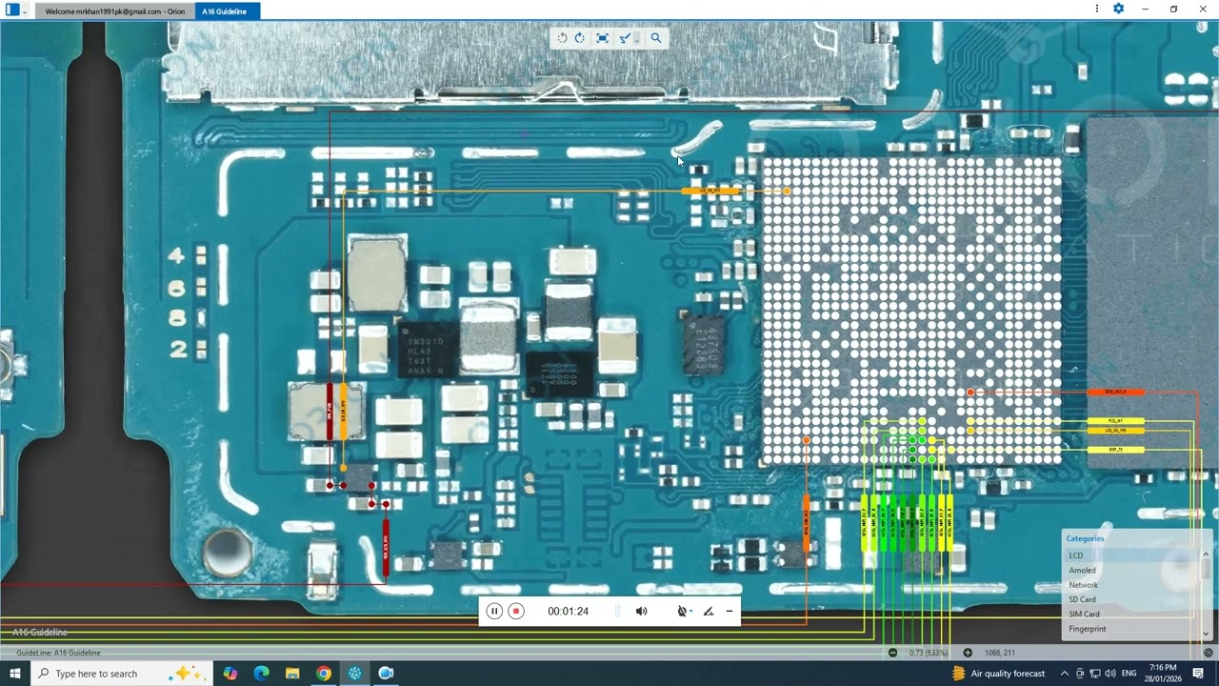
Task: Click the annotation pencil in the recorder bar
Action: pyautogui.click(x=709, y=611)
